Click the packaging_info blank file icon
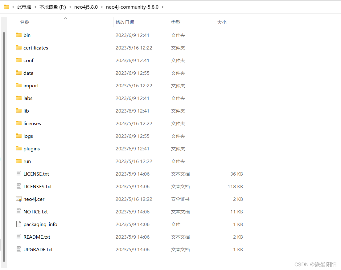This screenshot has height=270, width=341. coord(19,224)
